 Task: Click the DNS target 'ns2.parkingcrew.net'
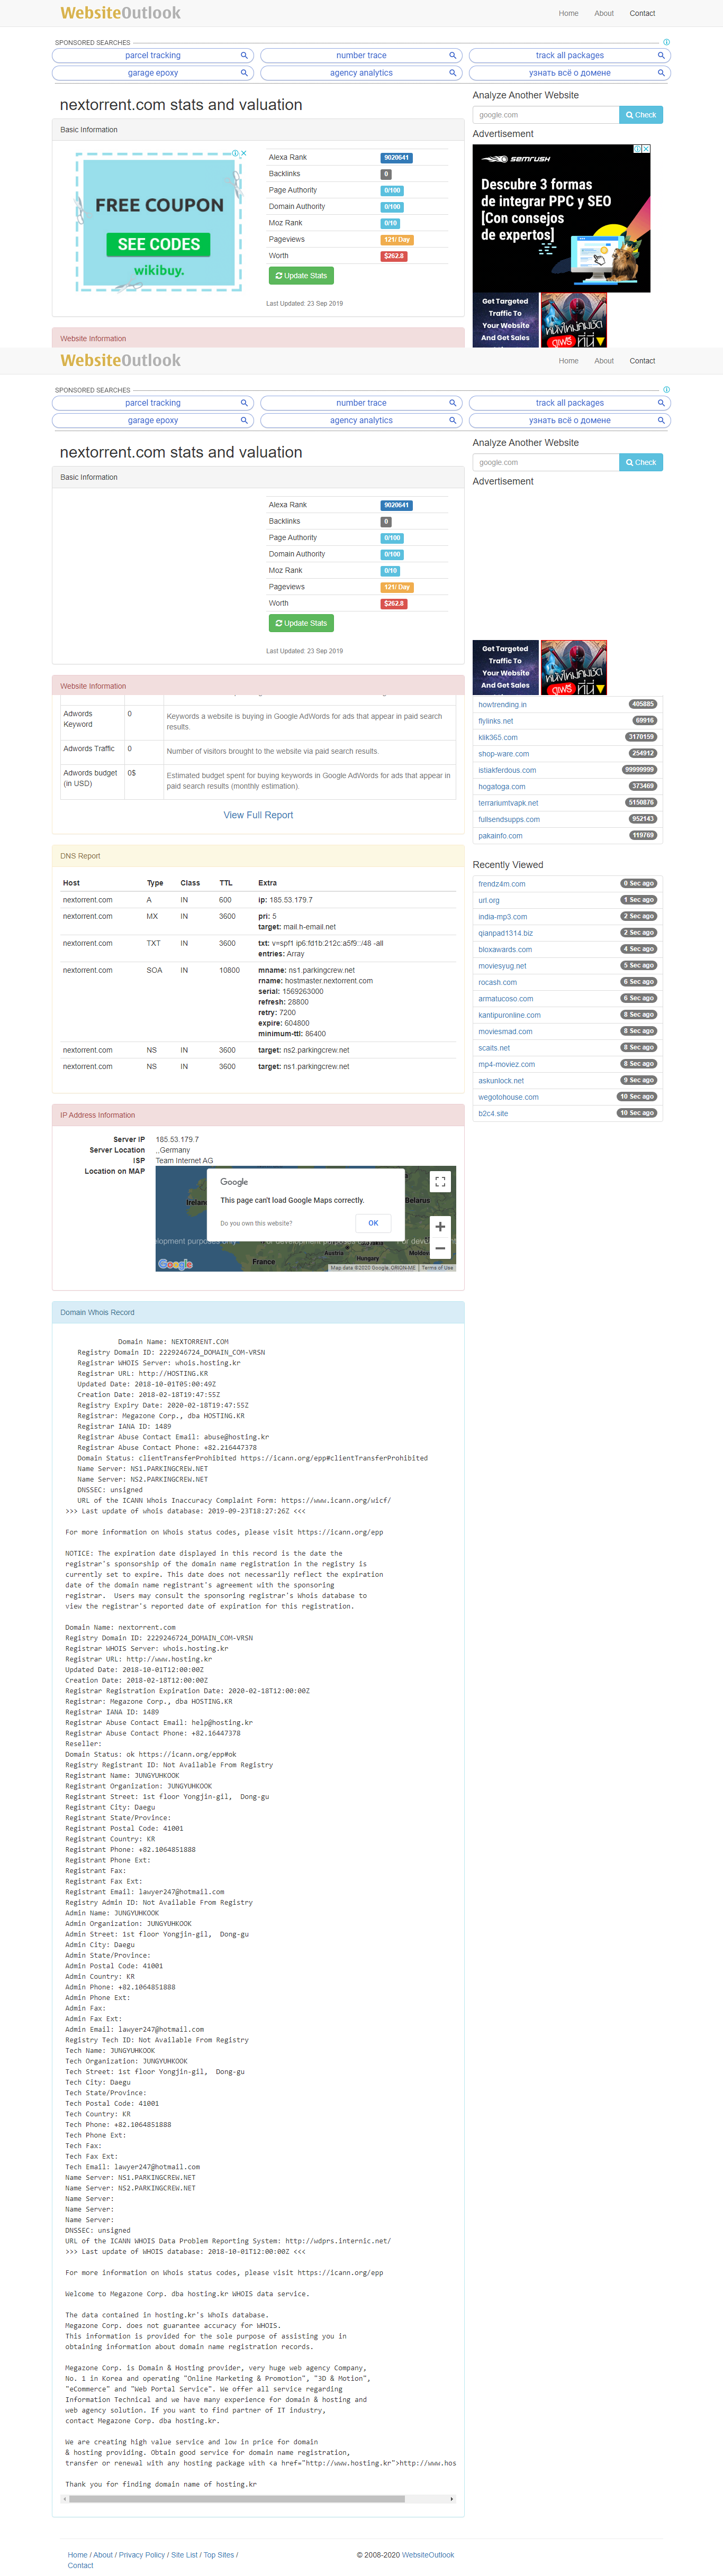point(316,1050)
